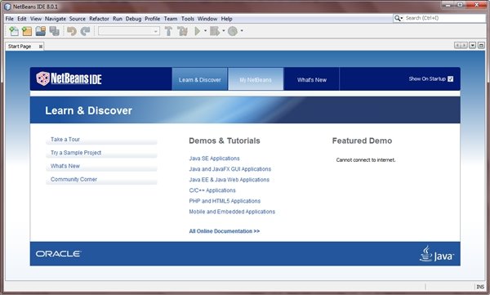Click the Profile Project toolbar icon

(x=233, y=31)
